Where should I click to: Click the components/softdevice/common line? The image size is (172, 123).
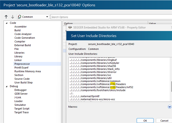pos(95,81)
